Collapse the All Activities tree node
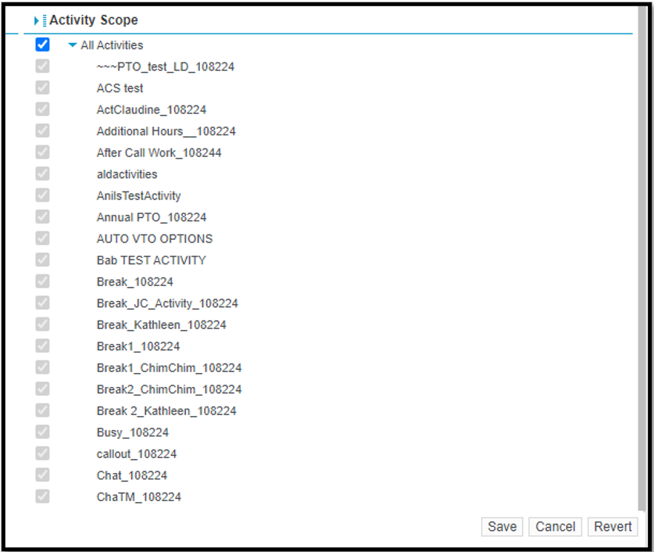This screenshot has height=552, width=654. 73,45
